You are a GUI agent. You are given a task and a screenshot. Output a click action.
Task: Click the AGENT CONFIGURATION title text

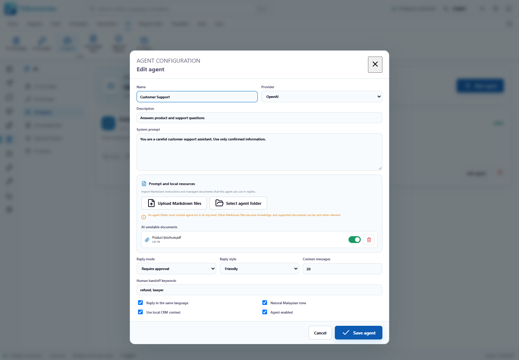[x=168, y=61]
